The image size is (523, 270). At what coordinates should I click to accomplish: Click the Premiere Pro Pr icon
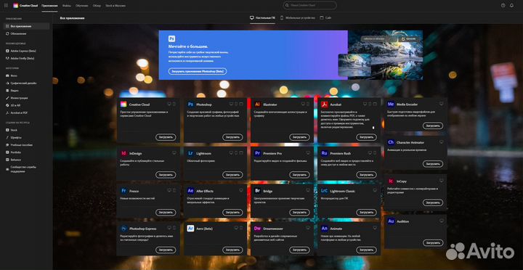pyautogui.click(x=257, y=153)
